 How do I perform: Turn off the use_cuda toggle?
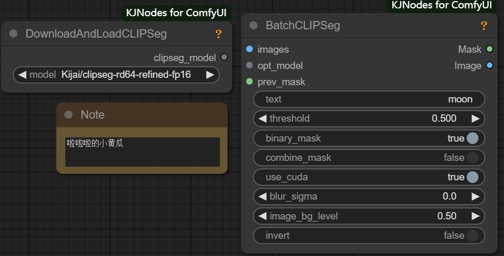[472, 177]
